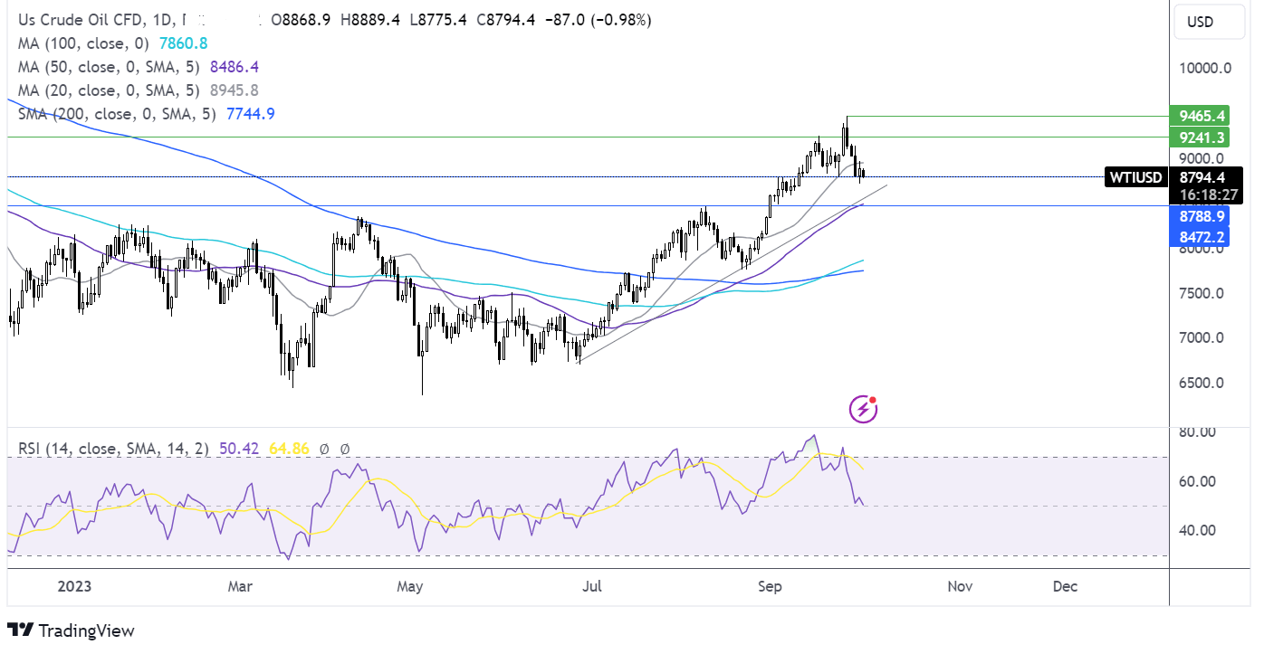This screenshot has height=654, width=1264.
Task: Click the 2023 time axis label
Action: 75,586
